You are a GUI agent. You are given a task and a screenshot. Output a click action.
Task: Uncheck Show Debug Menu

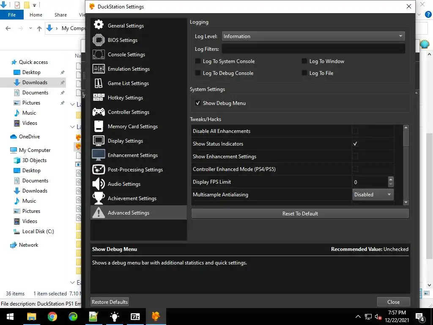(198, 103)
